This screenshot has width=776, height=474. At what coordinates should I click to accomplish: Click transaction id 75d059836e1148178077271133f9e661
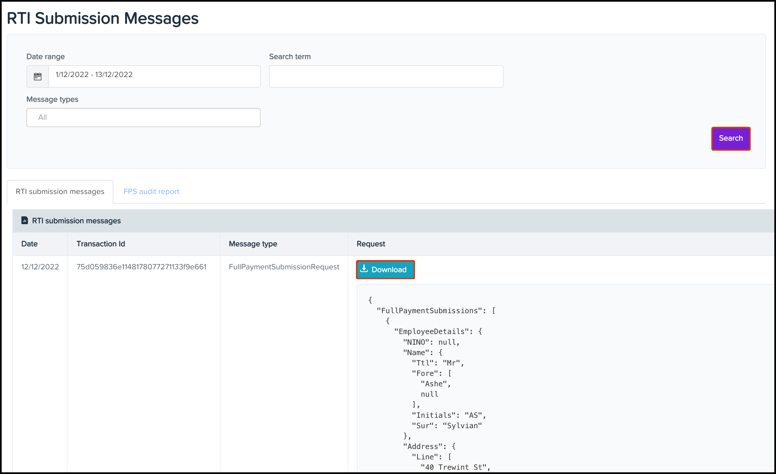[141, 267]
